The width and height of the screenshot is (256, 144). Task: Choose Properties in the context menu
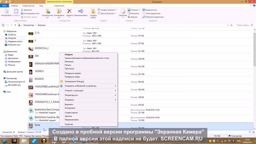click(88, 124)
